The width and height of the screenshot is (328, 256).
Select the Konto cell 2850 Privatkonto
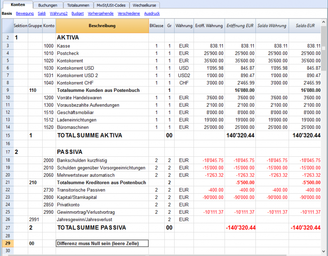click(49, 205)
